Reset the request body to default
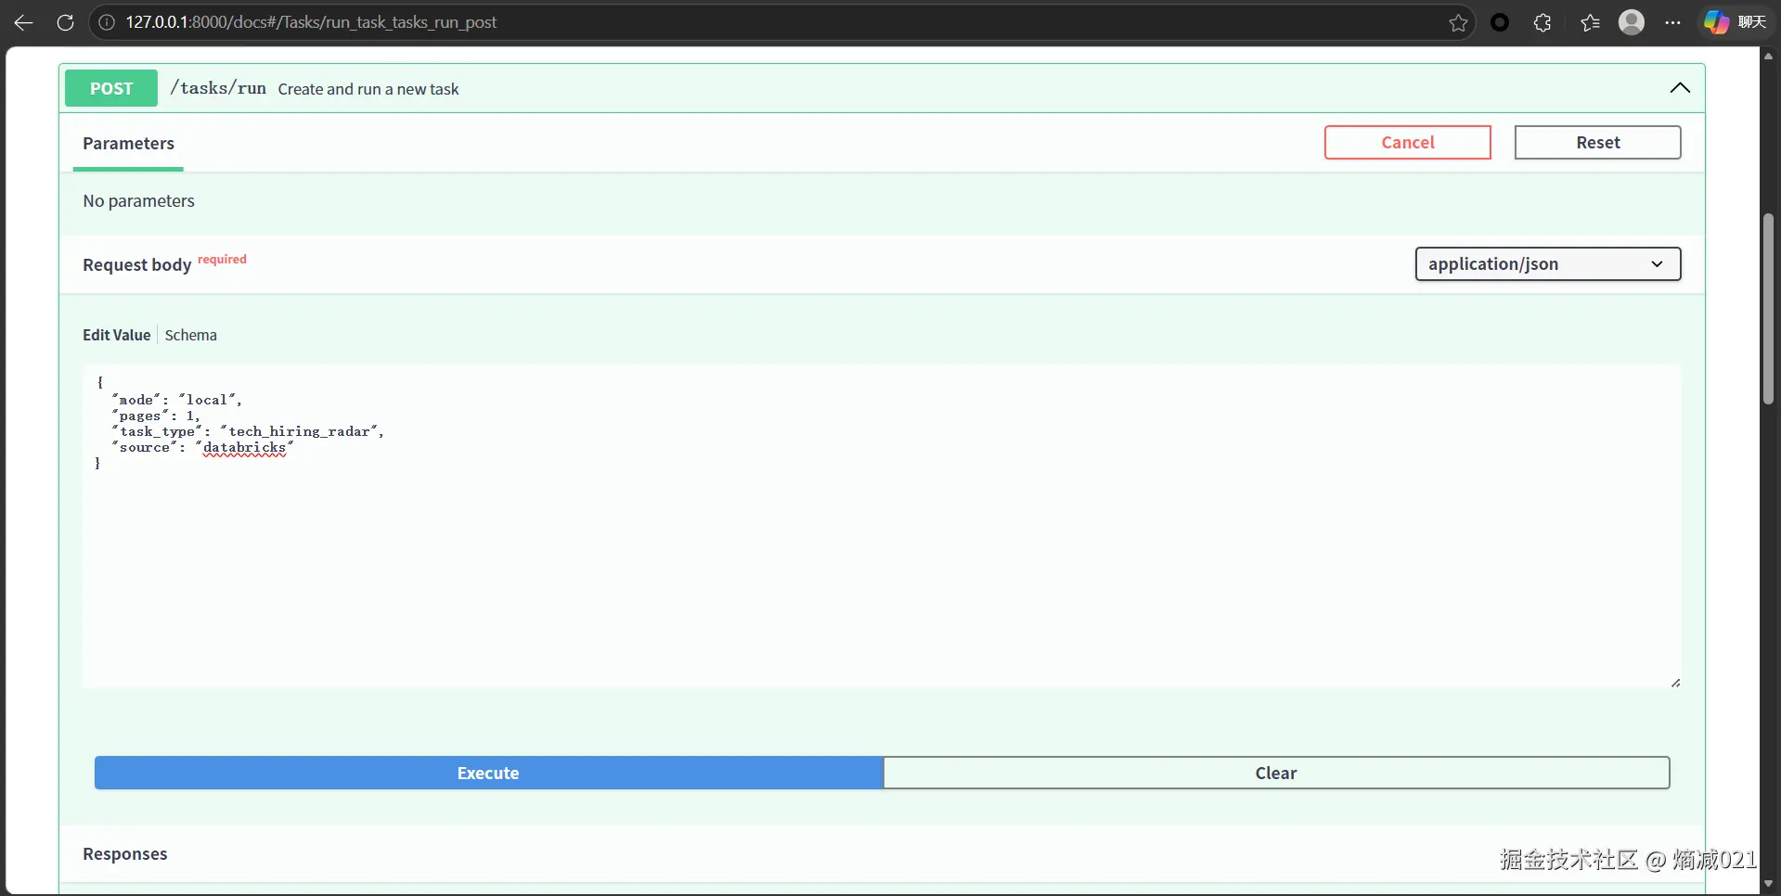 pos(1597,142)
